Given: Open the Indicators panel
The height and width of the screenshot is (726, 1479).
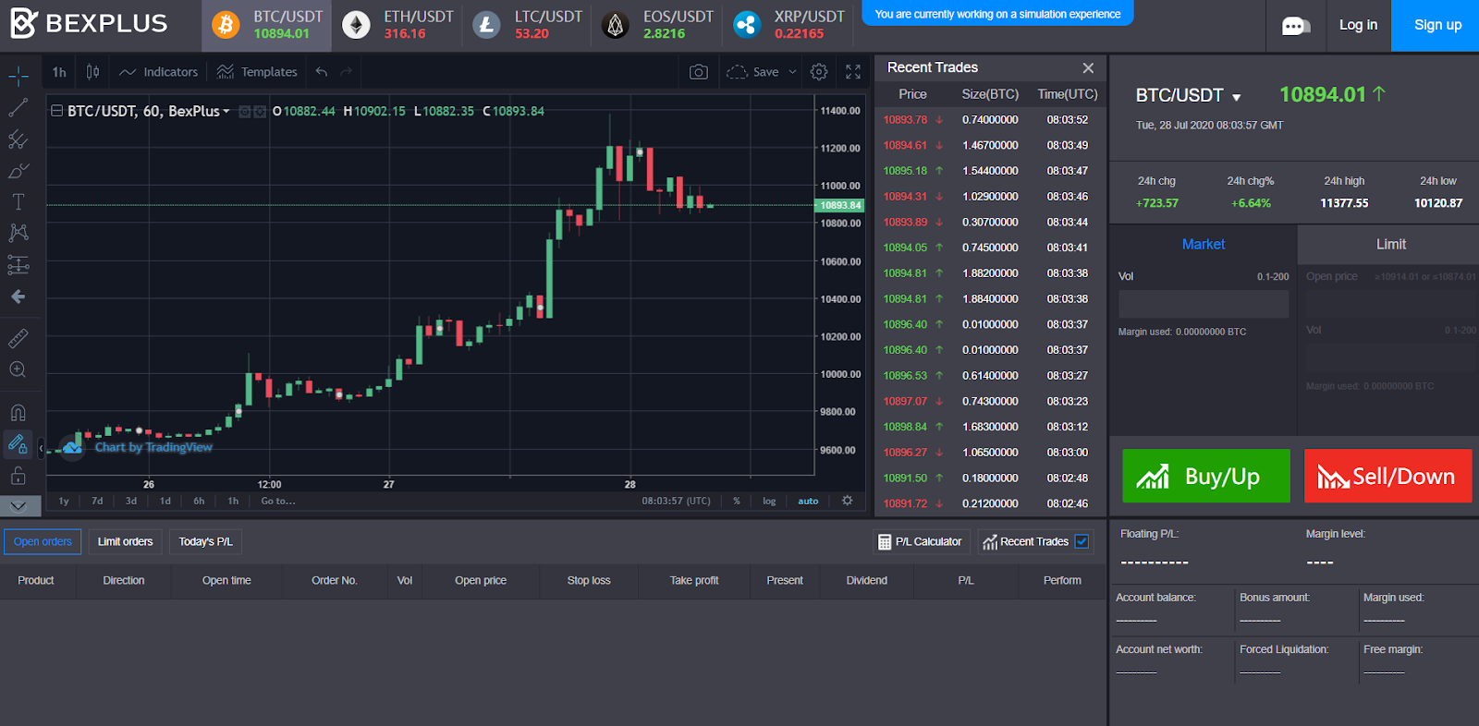Looking at the screenshot, I should (x=158, y=72).
